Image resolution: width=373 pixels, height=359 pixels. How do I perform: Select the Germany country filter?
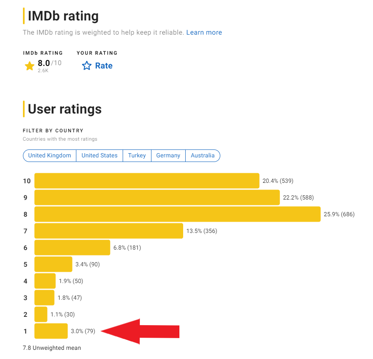[168, 156]
